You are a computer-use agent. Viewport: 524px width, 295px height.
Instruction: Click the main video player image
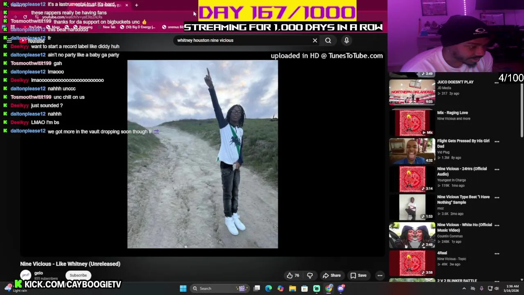203,154
